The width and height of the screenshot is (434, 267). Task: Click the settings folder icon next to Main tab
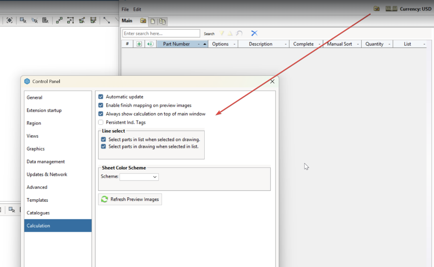pos(143,21)
